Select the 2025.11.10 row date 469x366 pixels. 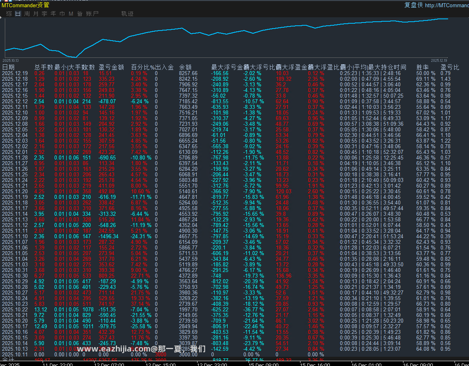pyautogui.click(x=15, y=236)
